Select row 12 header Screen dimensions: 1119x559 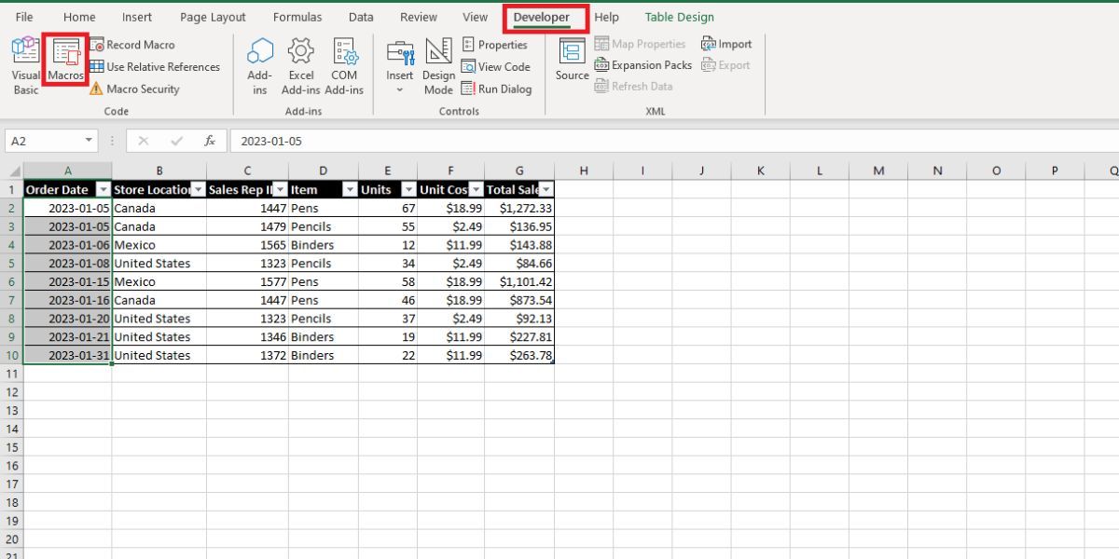[x=11, y=391]
